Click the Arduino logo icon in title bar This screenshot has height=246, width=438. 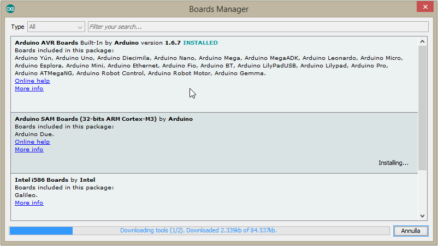[x=10, y=9]
